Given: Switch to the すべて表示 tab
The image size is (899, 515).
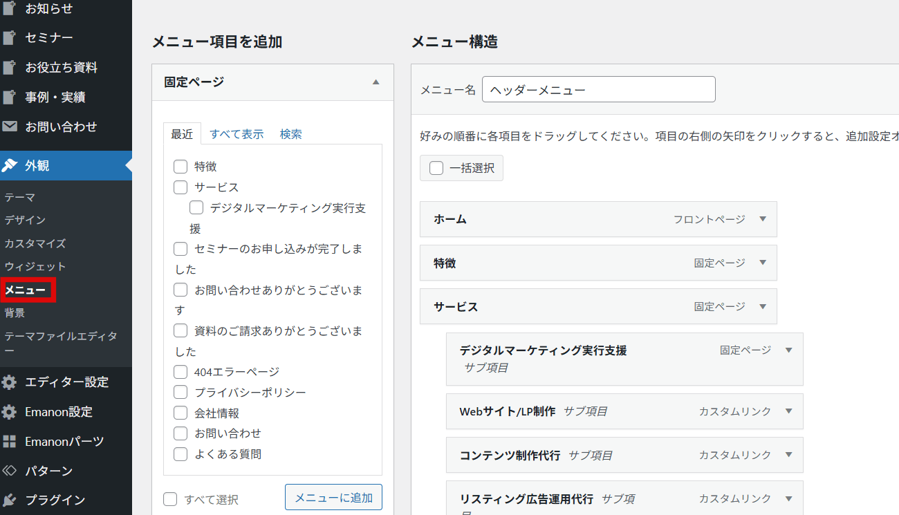Looking at the screenshot, I should tap(237, 134).
